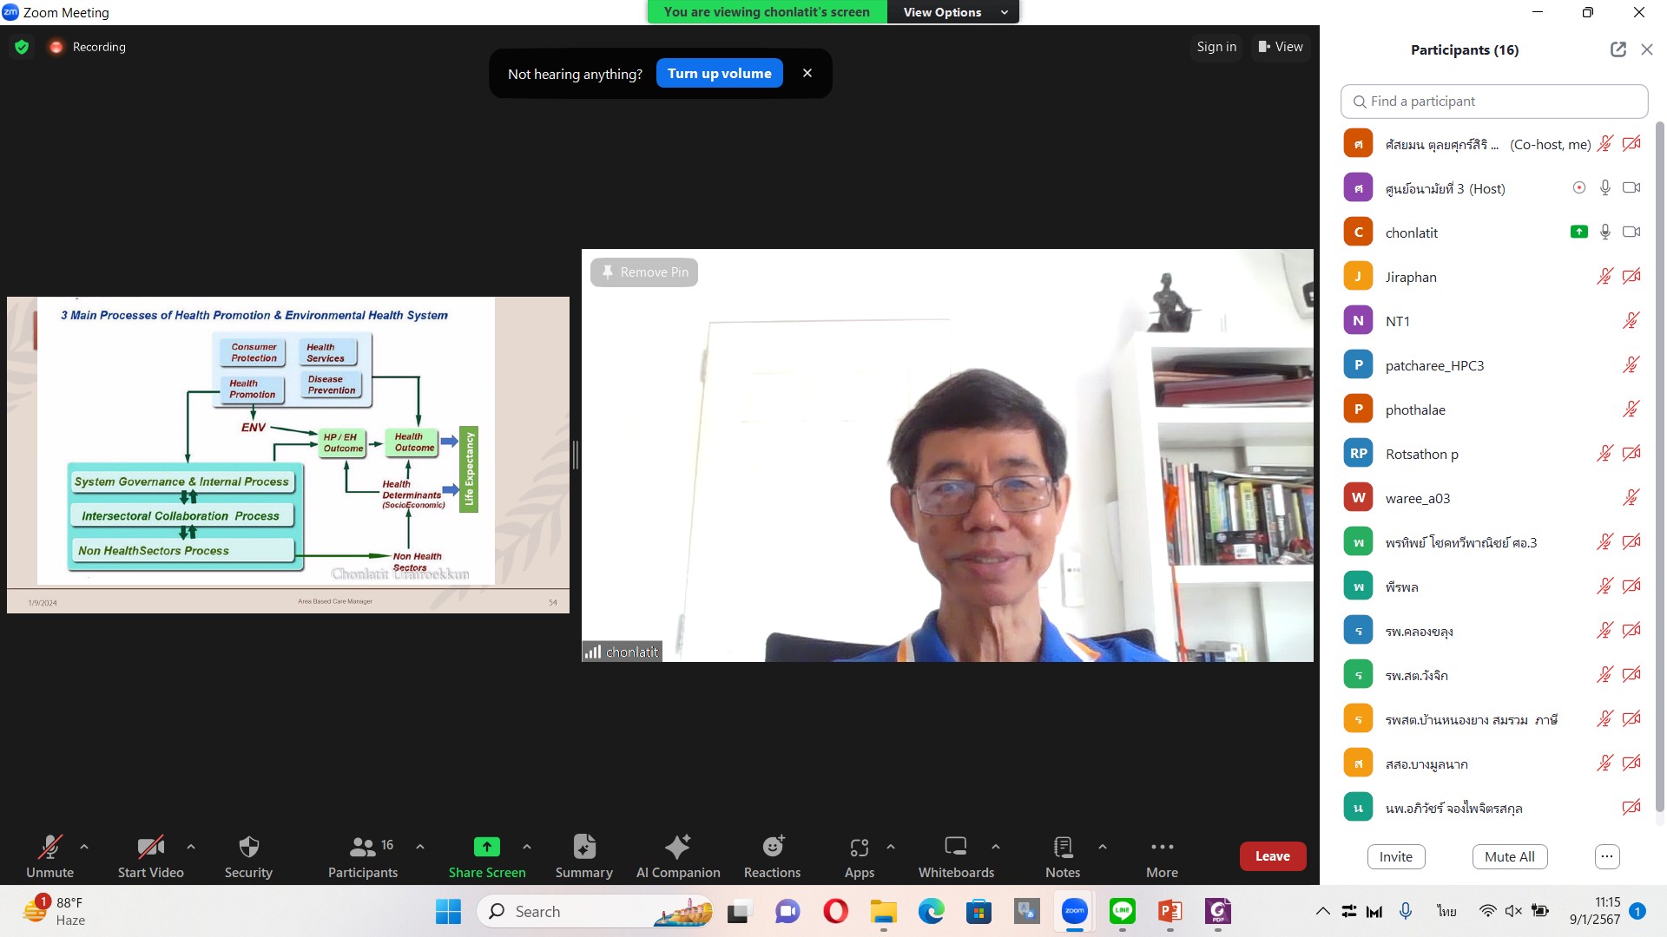Click the shared screen slide thumbnail
The height and width of the screenshot is (937, 1667).
[x=288, y=455]
